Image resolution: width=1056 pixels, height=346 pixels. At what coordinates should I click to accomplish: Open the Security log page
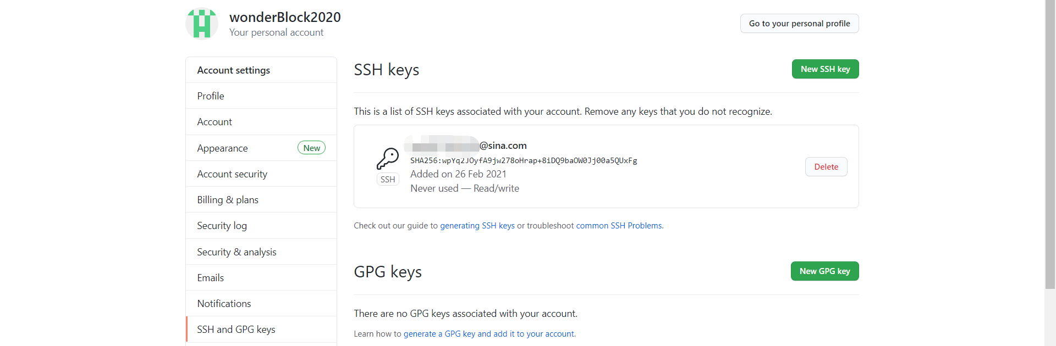coord(222,226)
